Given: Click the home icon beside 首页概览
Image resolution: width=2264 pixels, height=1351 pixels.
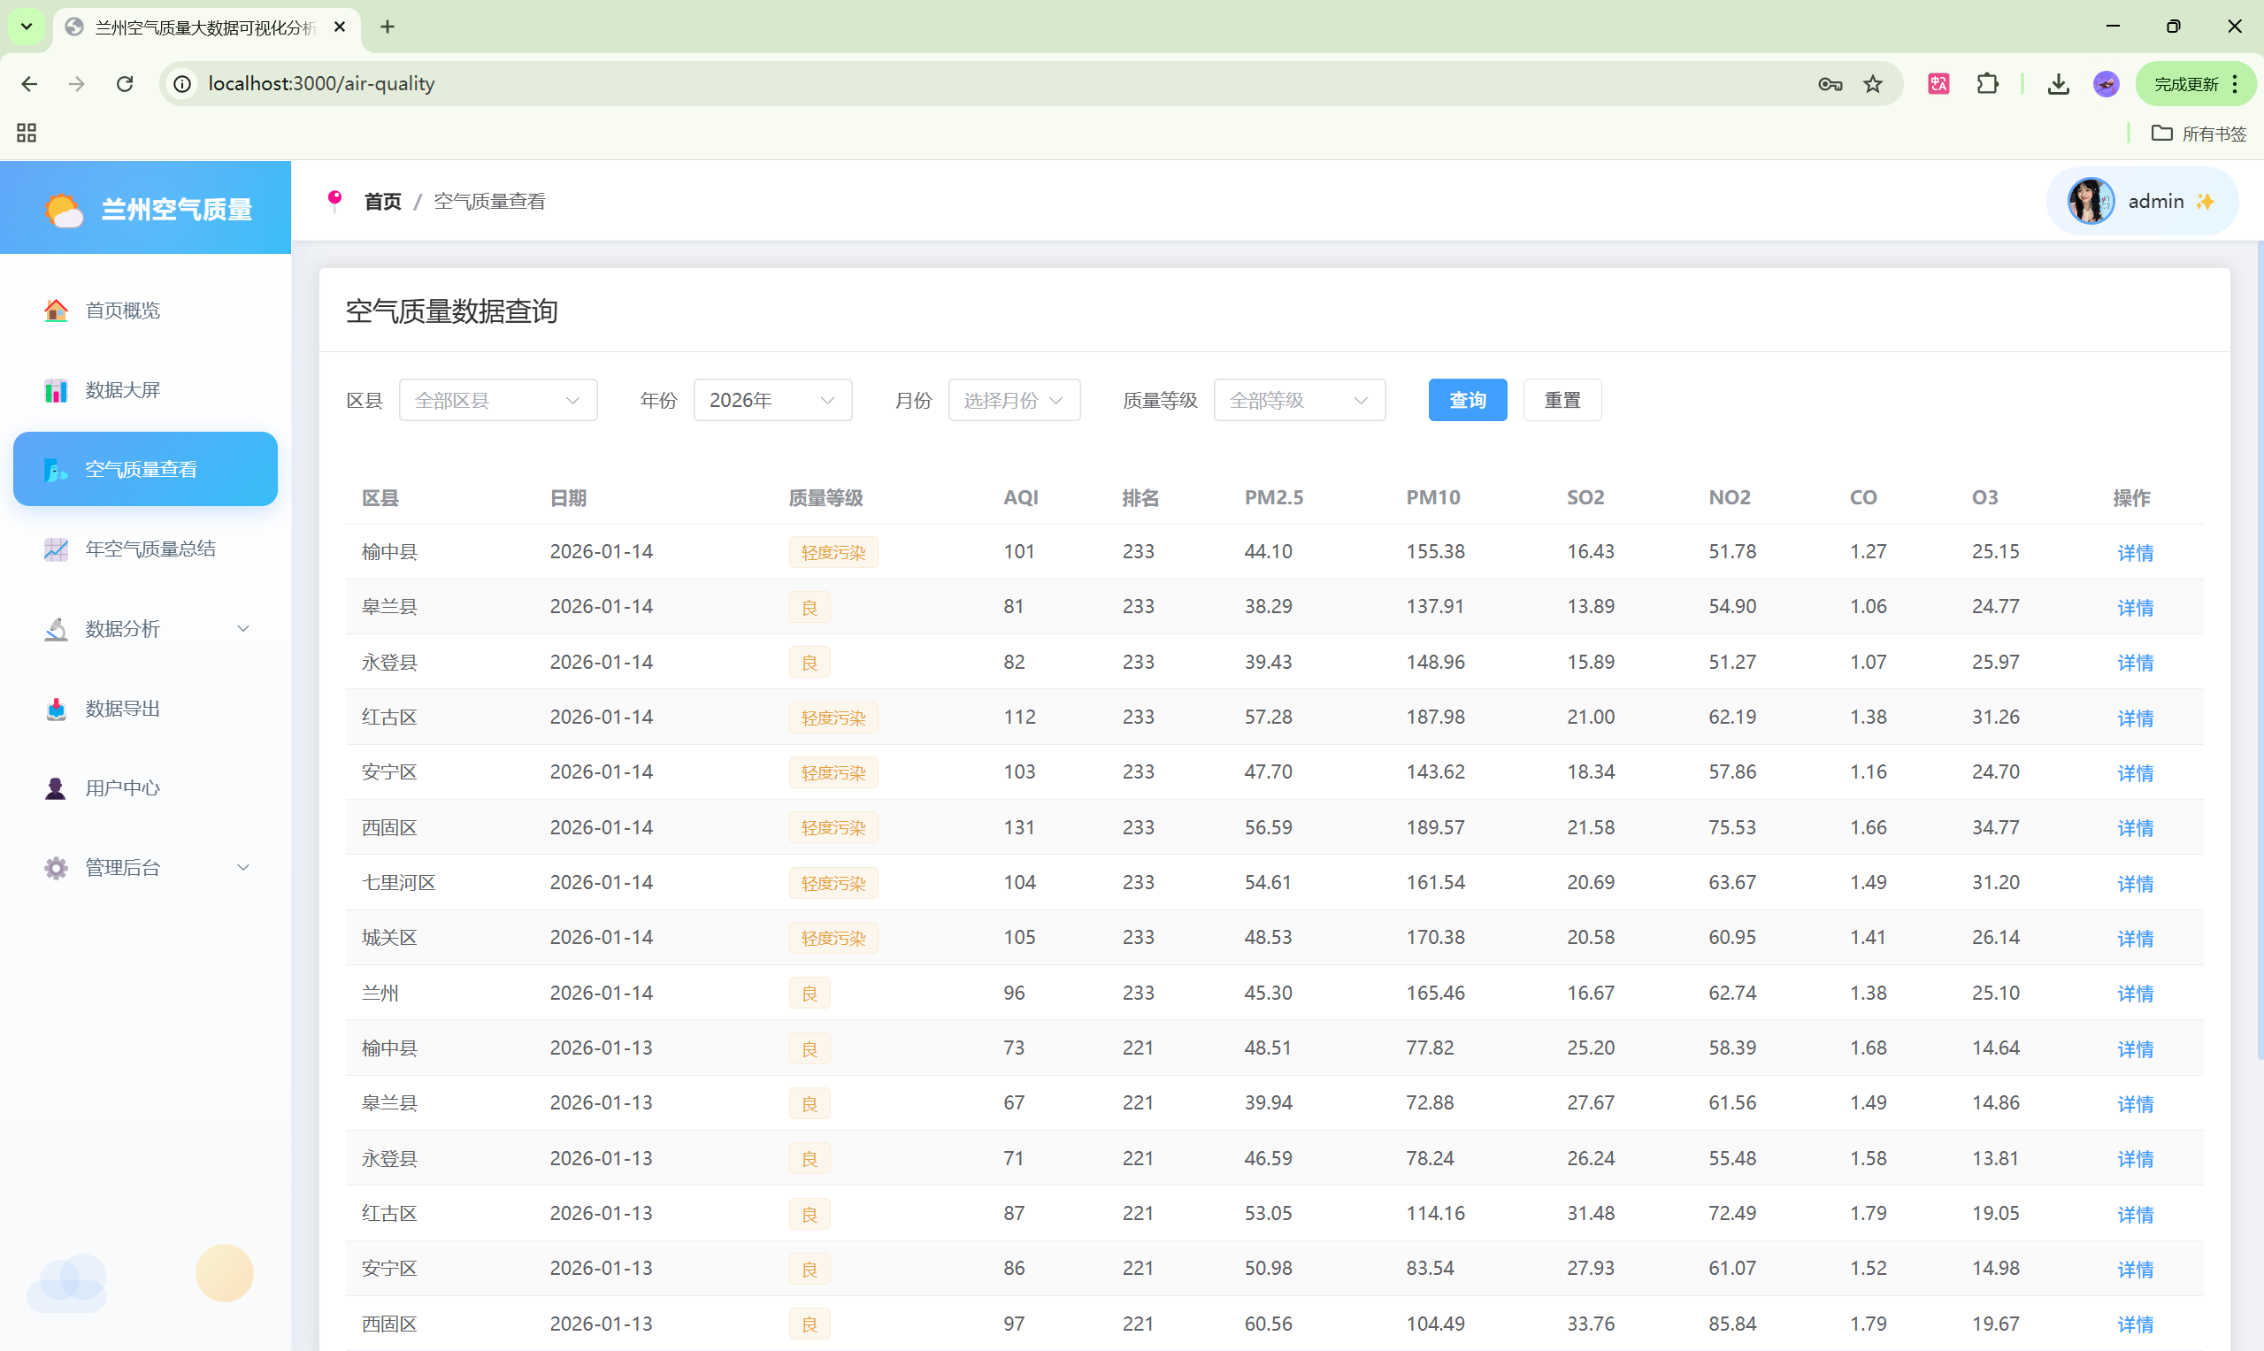Looking at the screenshot, I should point(57,311).
